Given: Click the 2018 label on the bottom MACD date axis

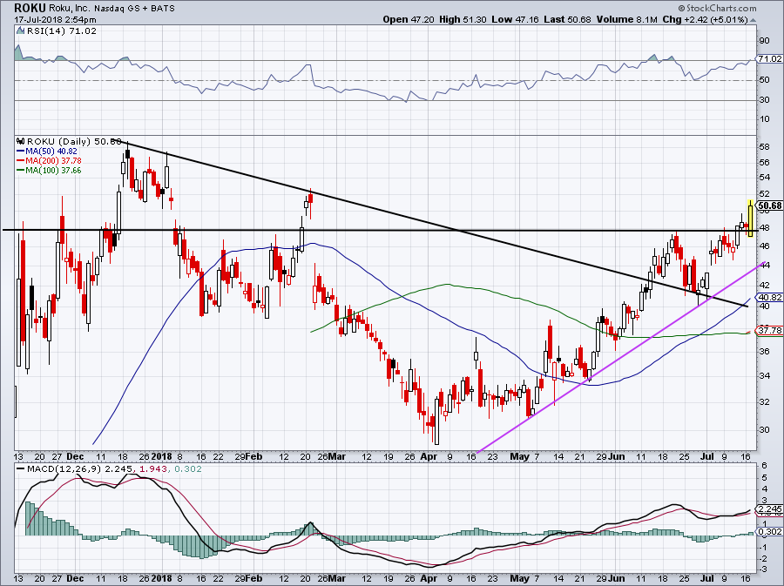Looking at the screenshot, I should click(x=161, y=579).
